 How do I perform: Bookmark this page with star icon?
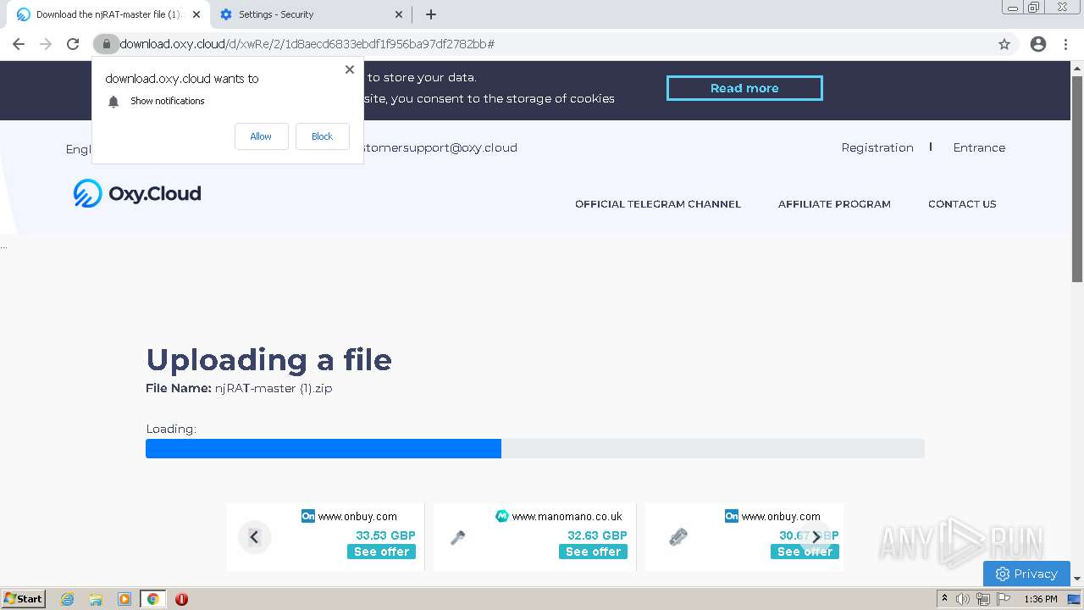pyautogui.click(x=1004, y=44)
